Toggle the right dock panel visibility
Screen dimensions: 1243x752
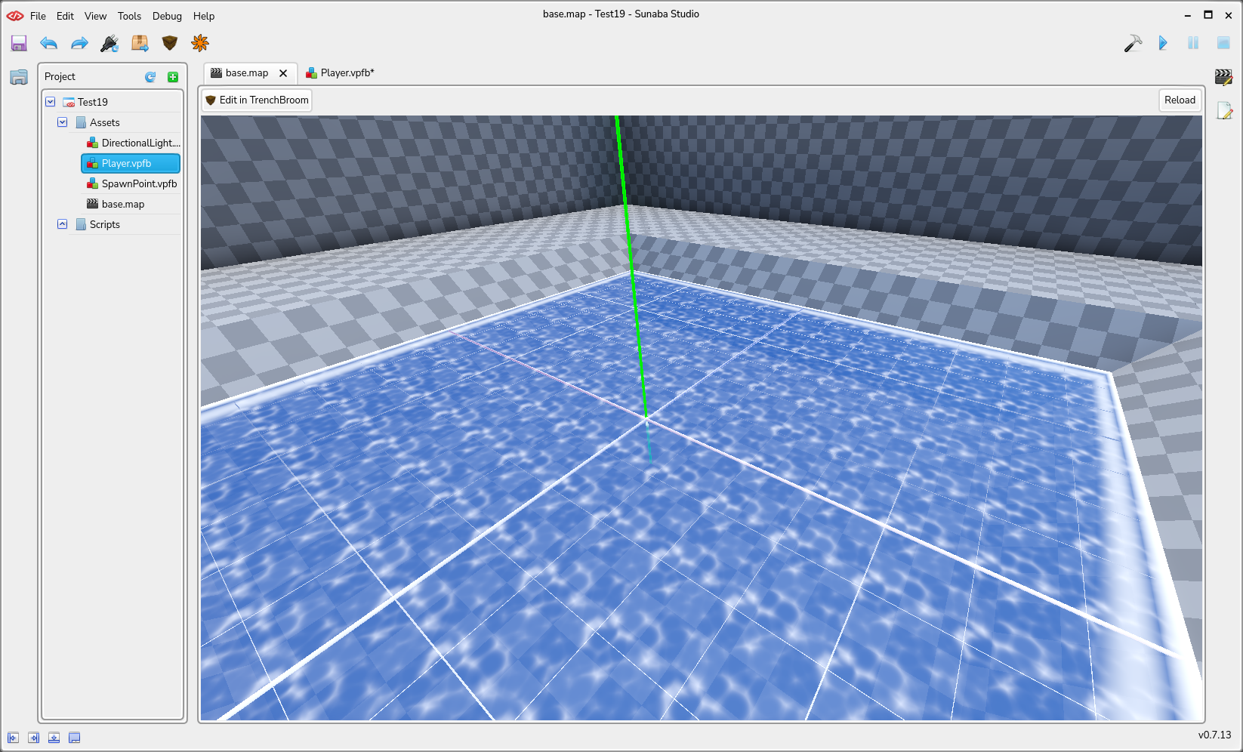34,738
